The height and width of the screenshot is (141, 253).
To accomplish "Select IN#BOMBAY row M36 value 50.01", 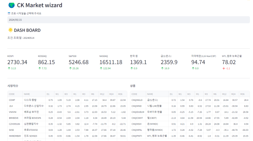I will [122, 136].
